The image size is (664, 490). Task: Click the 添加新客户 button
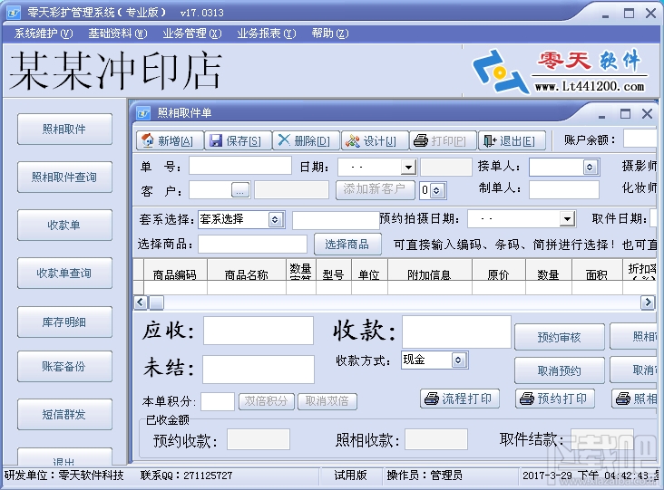(x=376, y=189)
